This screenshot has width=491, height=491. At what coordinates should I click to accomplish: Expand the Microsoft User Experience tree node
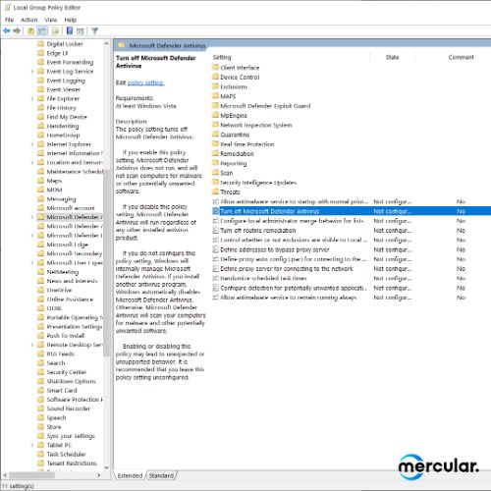32,262
